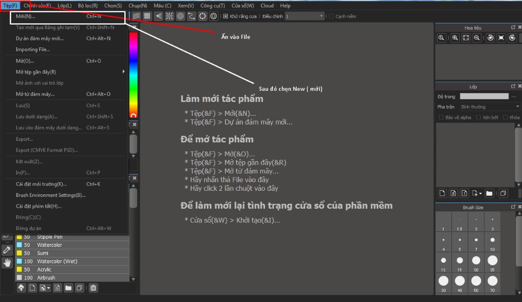Click the cloud upload brush icon
Screen dimensions: 522x302
click(21, 288)
